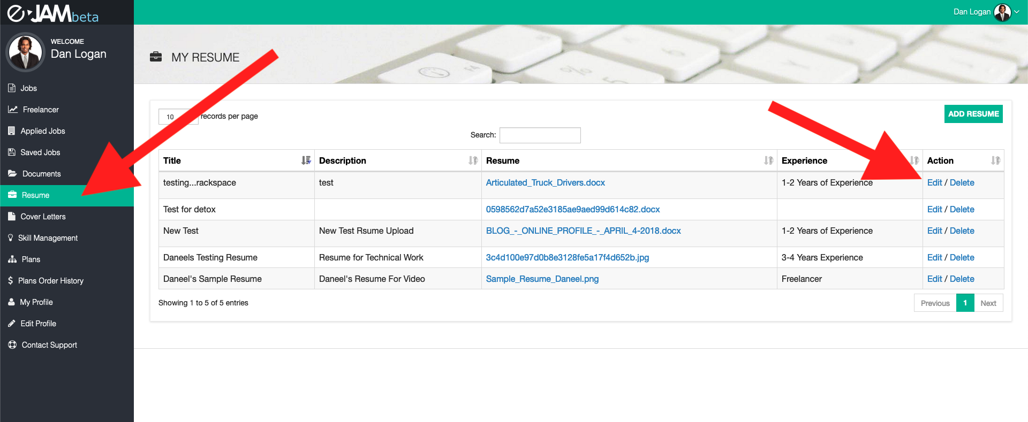Viewport: 1028px width, 422px height.
Task: Toggle sorting on Description column
Action: point(473,160)
